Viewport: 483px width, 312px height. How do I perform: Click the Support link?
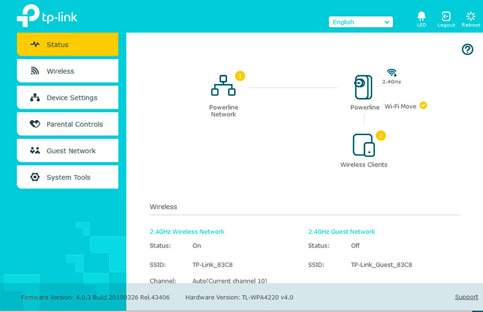tap(466, 297)
